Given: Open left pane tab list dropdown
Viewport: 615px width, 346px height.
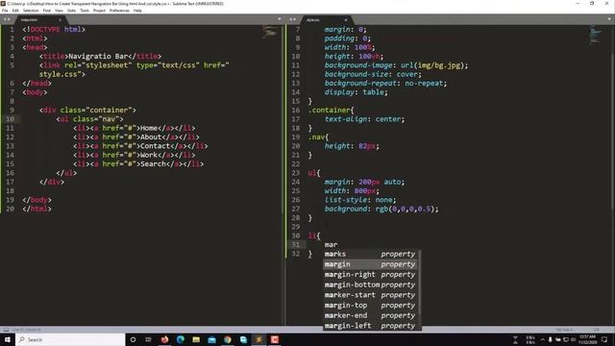Looking at the screenshot, I should 280,19.
